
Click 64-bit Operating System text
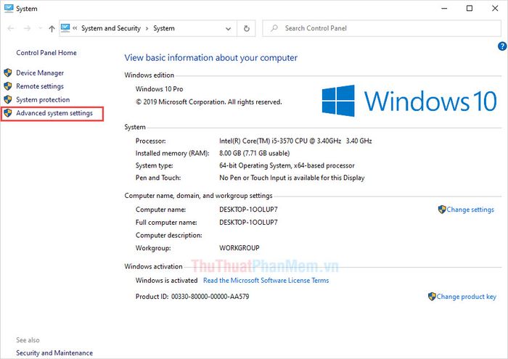(287, 165)
